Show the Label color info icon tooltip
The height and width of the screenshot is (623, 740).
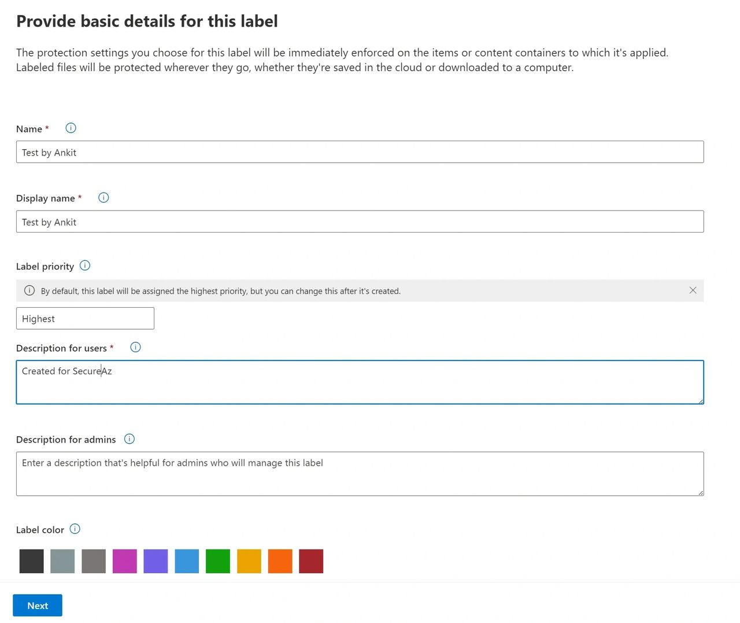pos(75,529)
